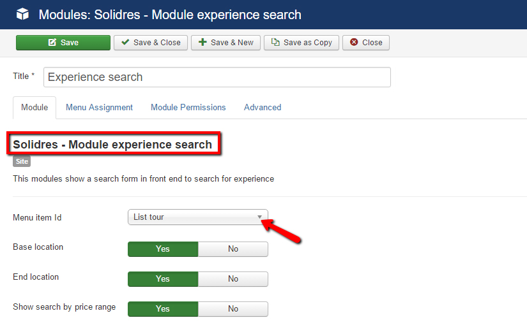Click the module cube icon in header
Viewport: 527px width, 325px height.
[x=22, y=15]
